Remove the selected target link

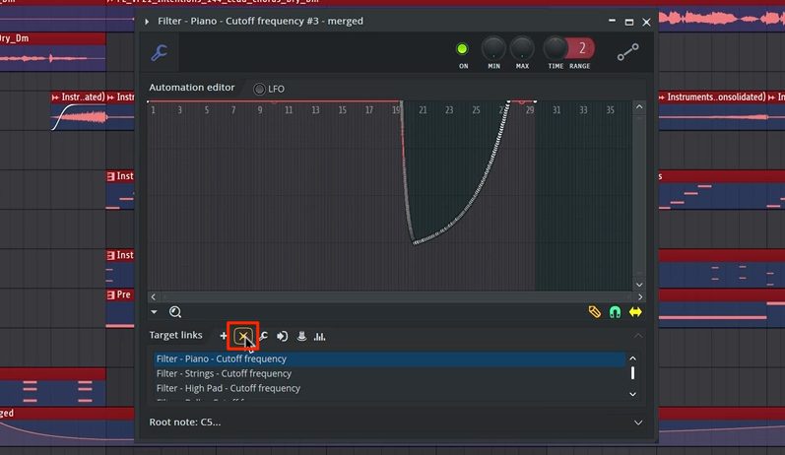(x=243, y=337)
